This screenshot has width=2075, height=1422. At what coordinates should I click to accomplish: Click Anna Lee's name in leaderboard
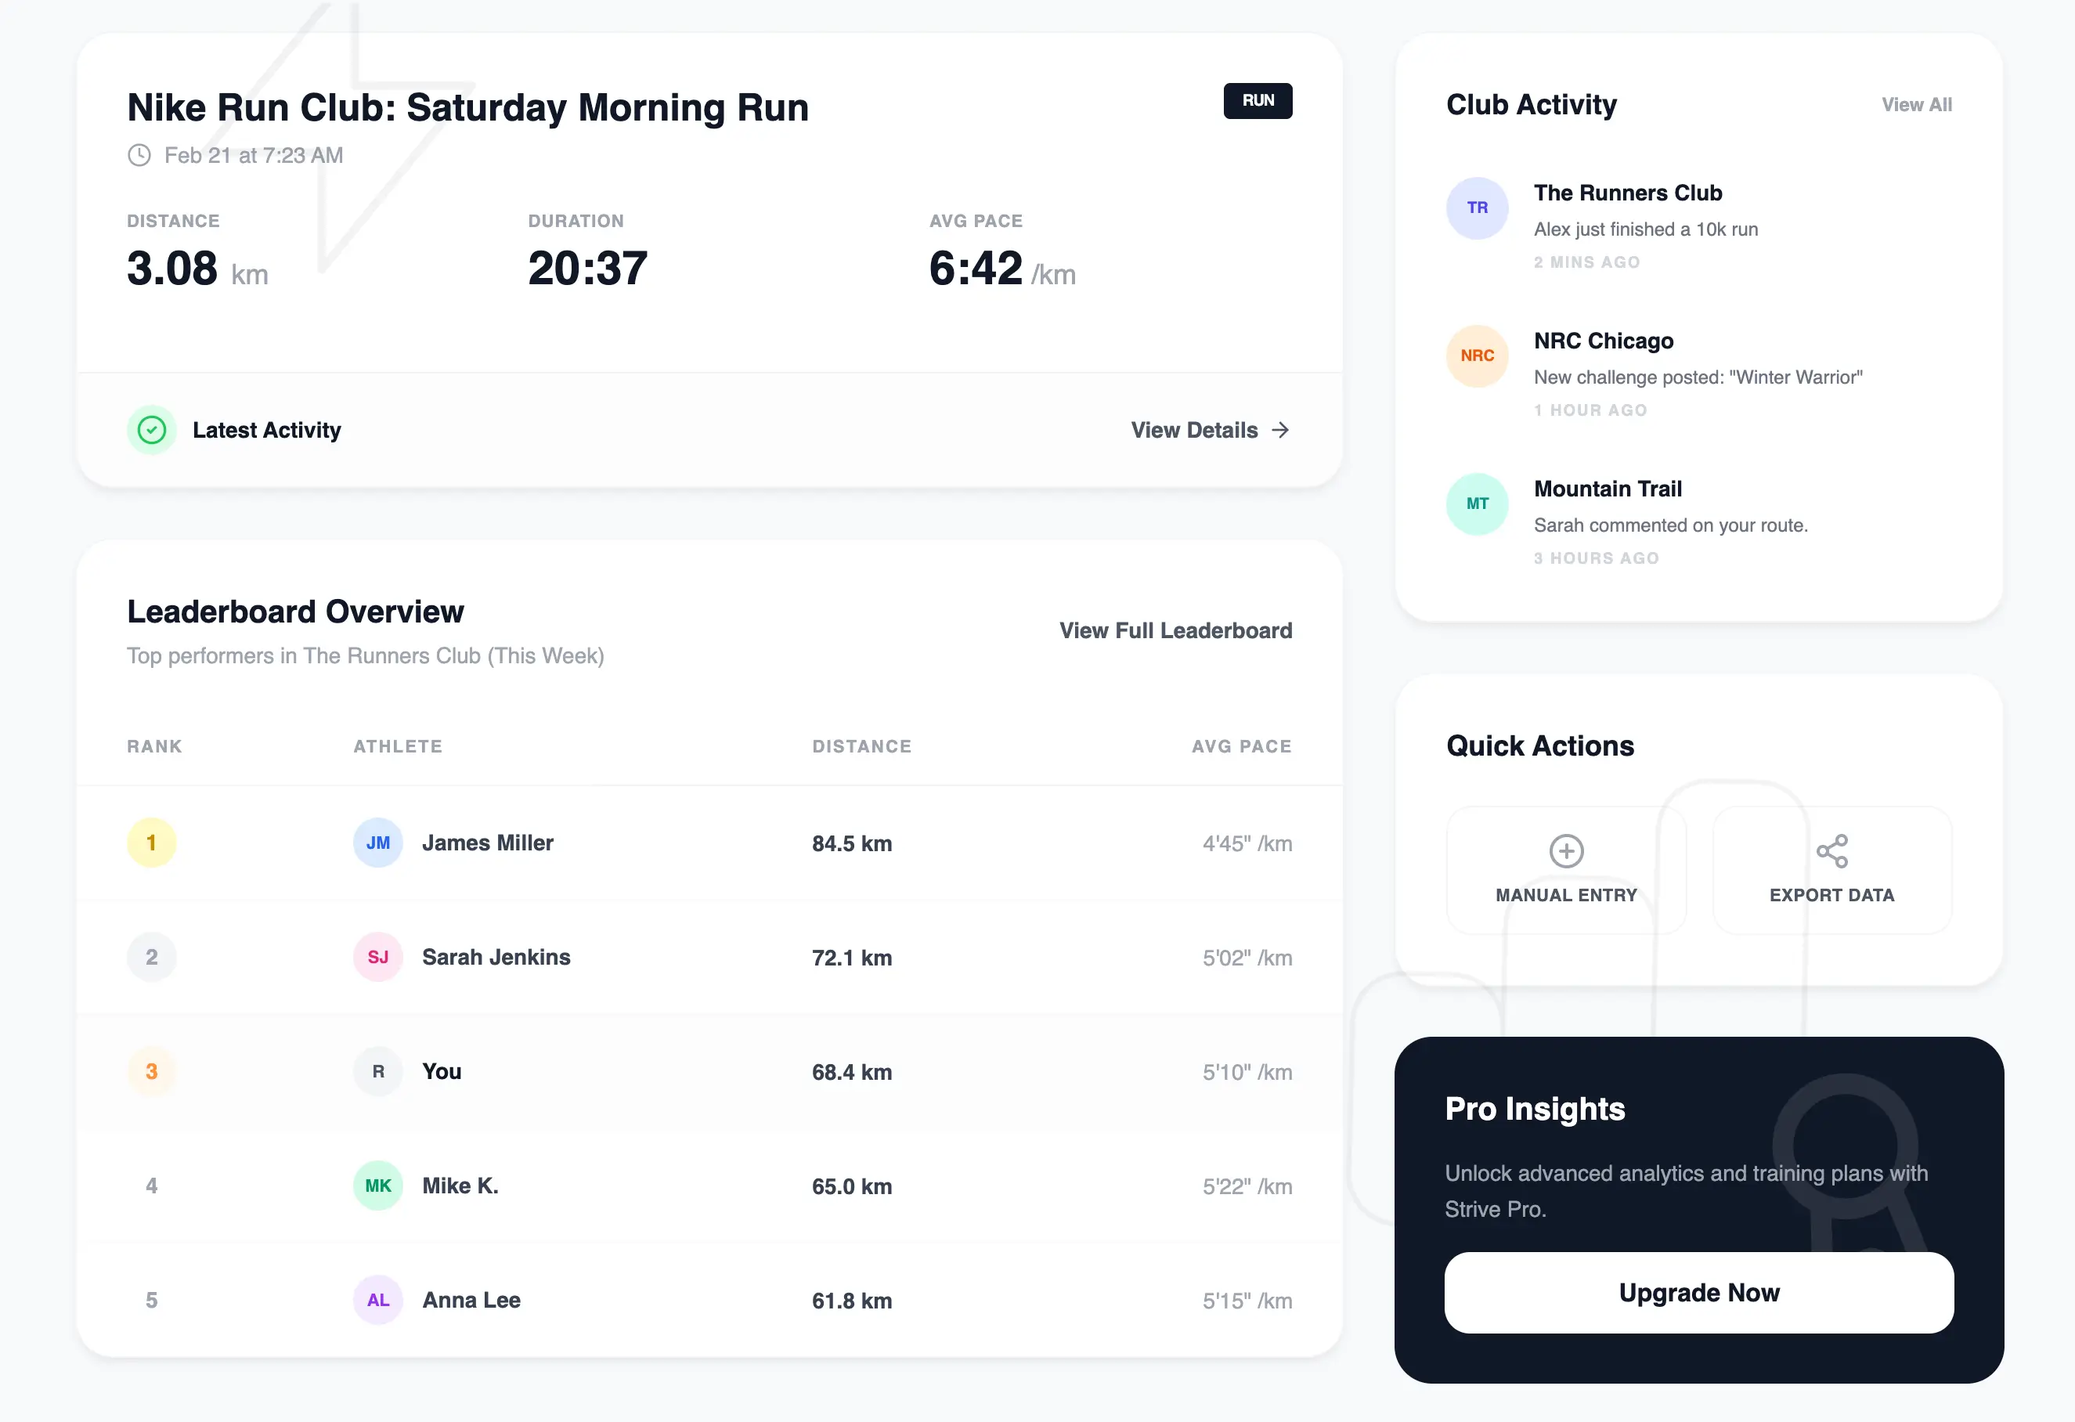coord(471,1300)
